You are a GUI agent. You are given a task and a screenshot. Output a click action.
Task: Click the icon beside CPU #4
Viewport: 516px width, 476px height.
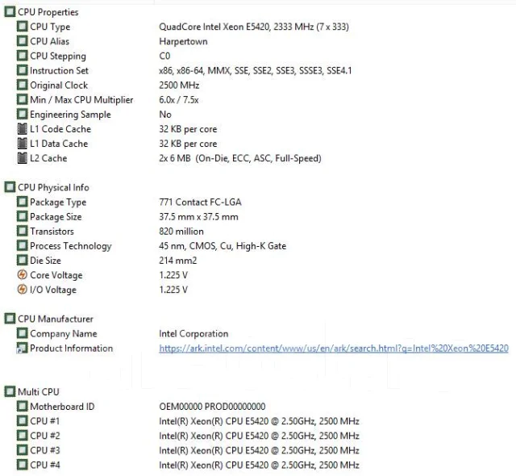pyautogui.click(x=22, y=465)
